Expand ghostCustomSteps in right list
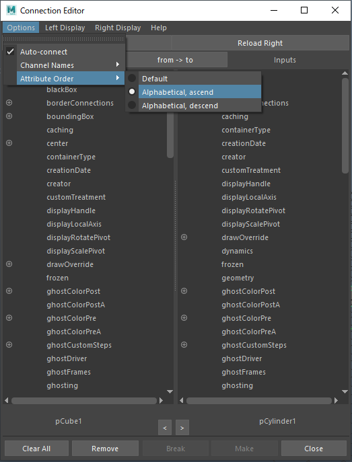Viewport: 352px width, 462px height. click(184, 345)
